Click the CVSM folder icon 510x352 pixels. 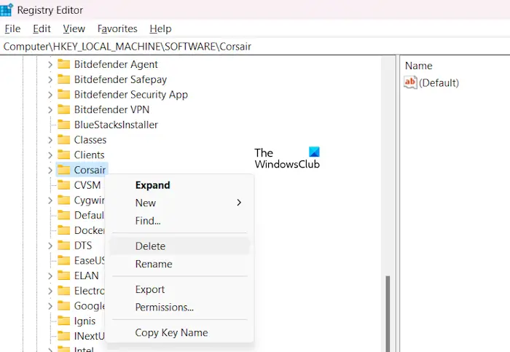pyautogui.click(x=64, y=185)
